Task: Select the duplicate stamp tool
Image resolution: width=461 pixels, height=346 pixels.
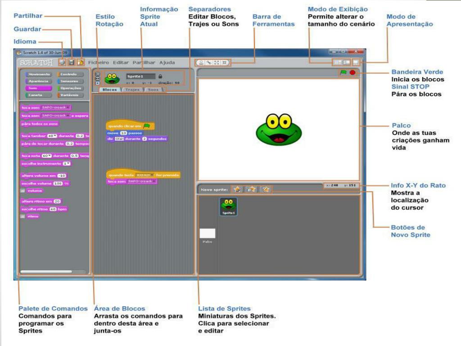Action: point(201,62)
